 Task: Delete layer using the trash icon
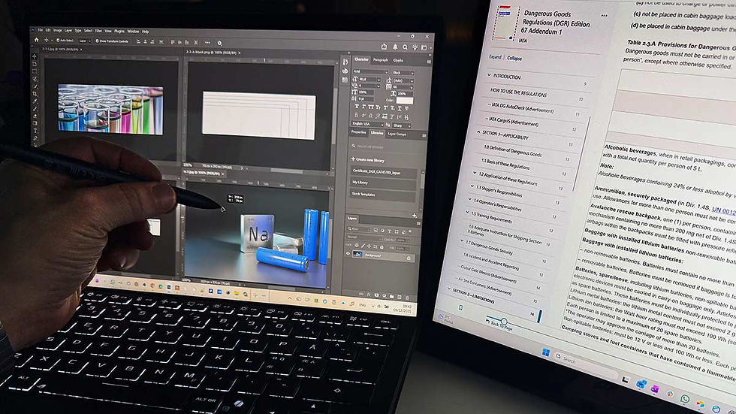[x=407, y=298]
